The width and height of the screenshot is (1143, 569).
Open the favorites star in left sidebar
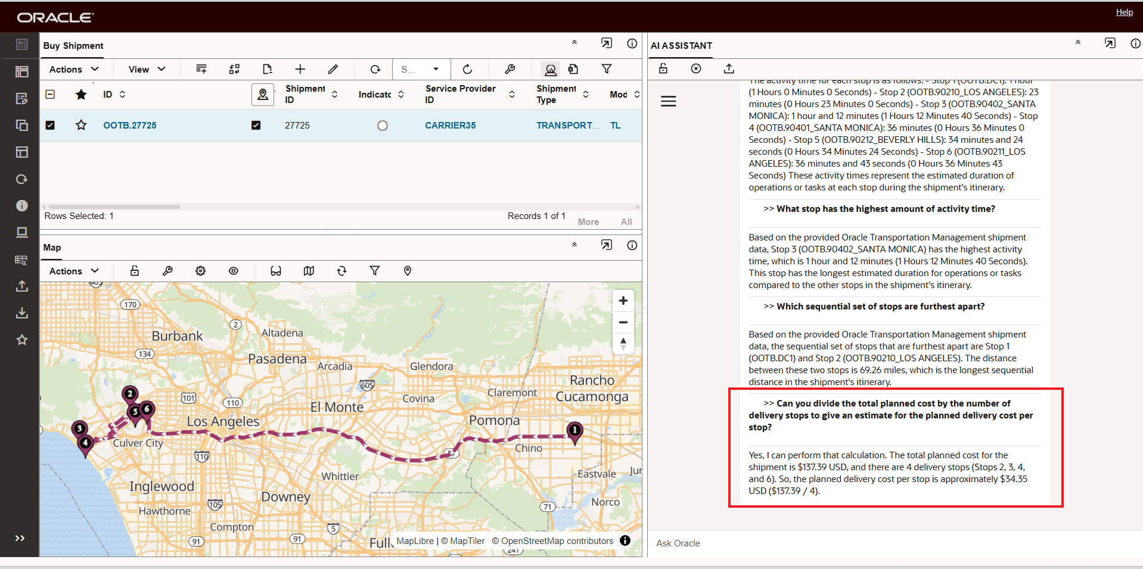(x=22, y=339)
